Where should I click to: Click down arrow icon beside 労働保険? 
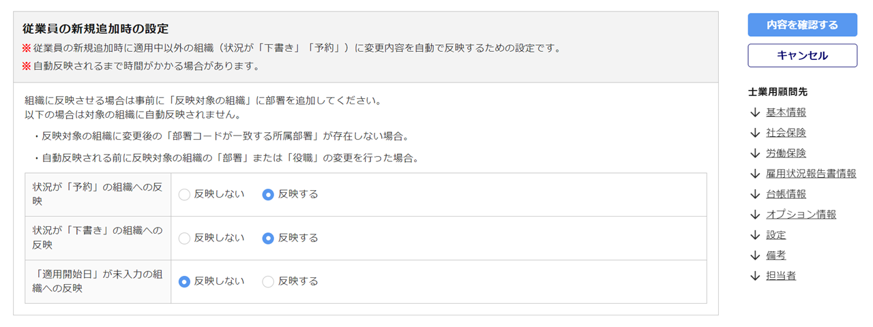(754, 153)
